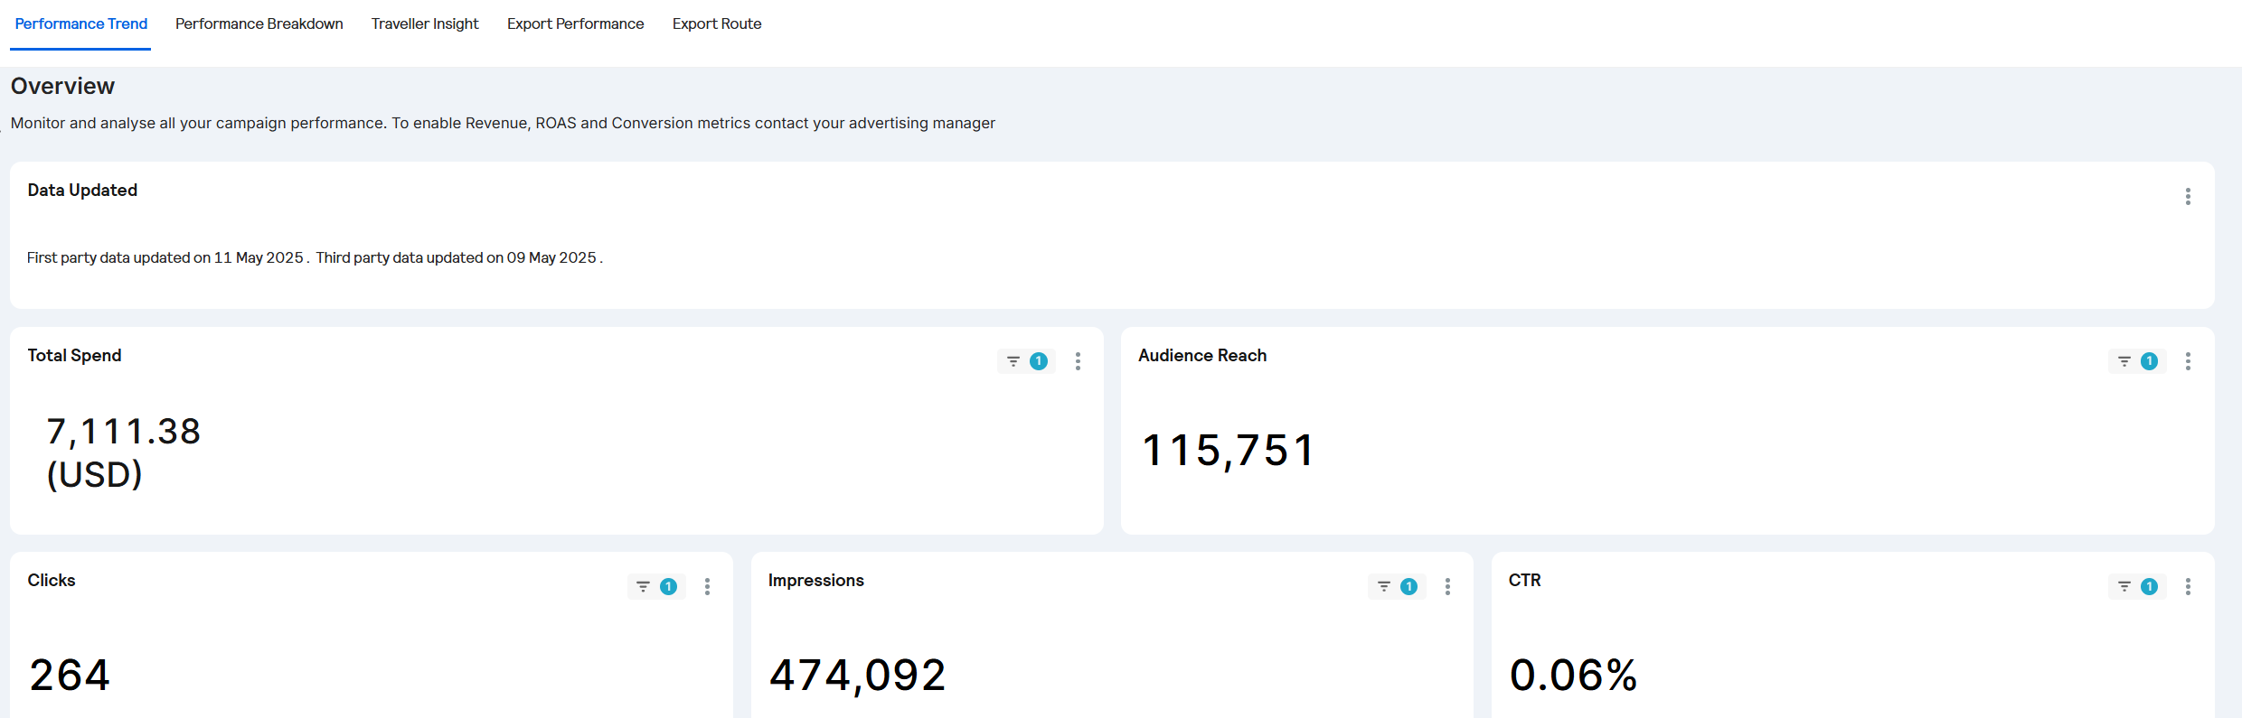Click the Impressions card title
The image size is (2242, 718).
coord(815,580)
